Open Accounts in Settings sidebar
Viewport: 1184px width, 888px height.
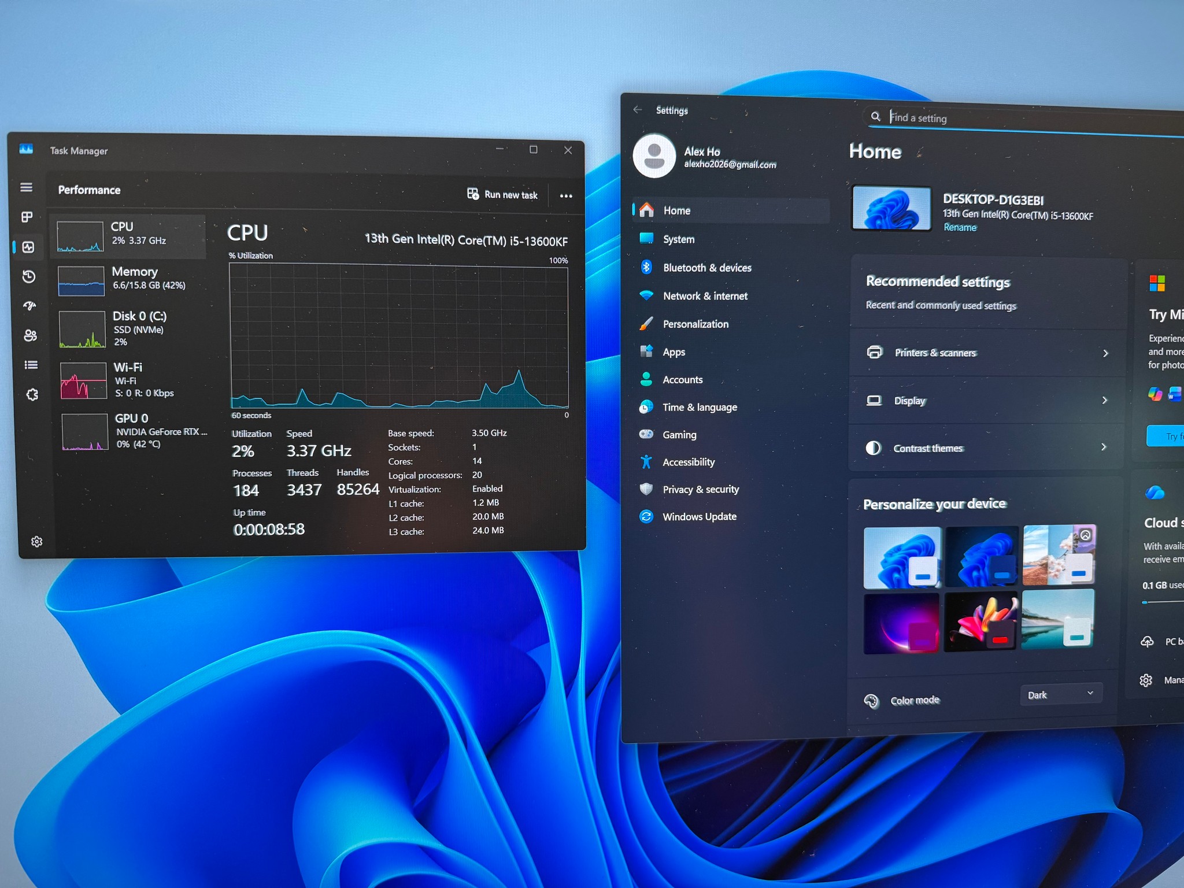point(731,379)
